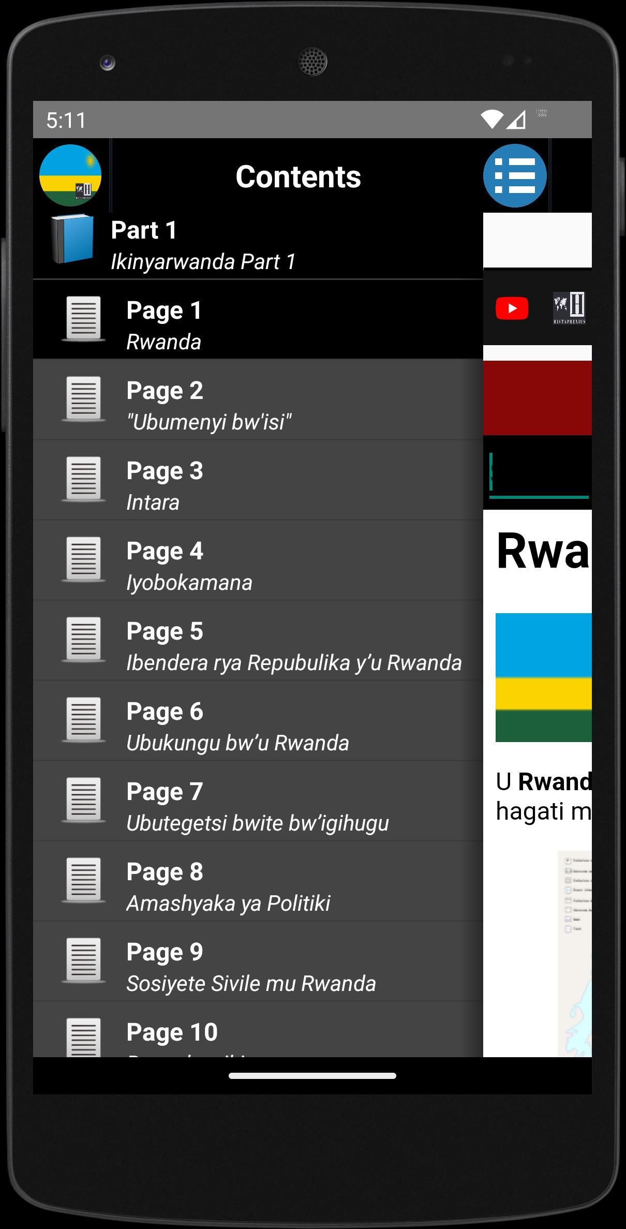Tap the document icon beside Page 8
Screen dimensions: 626x1229
coord(83,880)
